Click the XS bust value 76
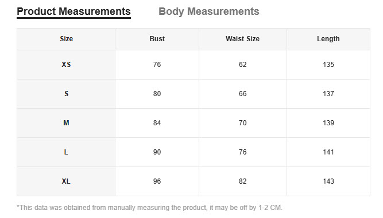This screenshot has width=383, height=218. click(x=157, y=65)
